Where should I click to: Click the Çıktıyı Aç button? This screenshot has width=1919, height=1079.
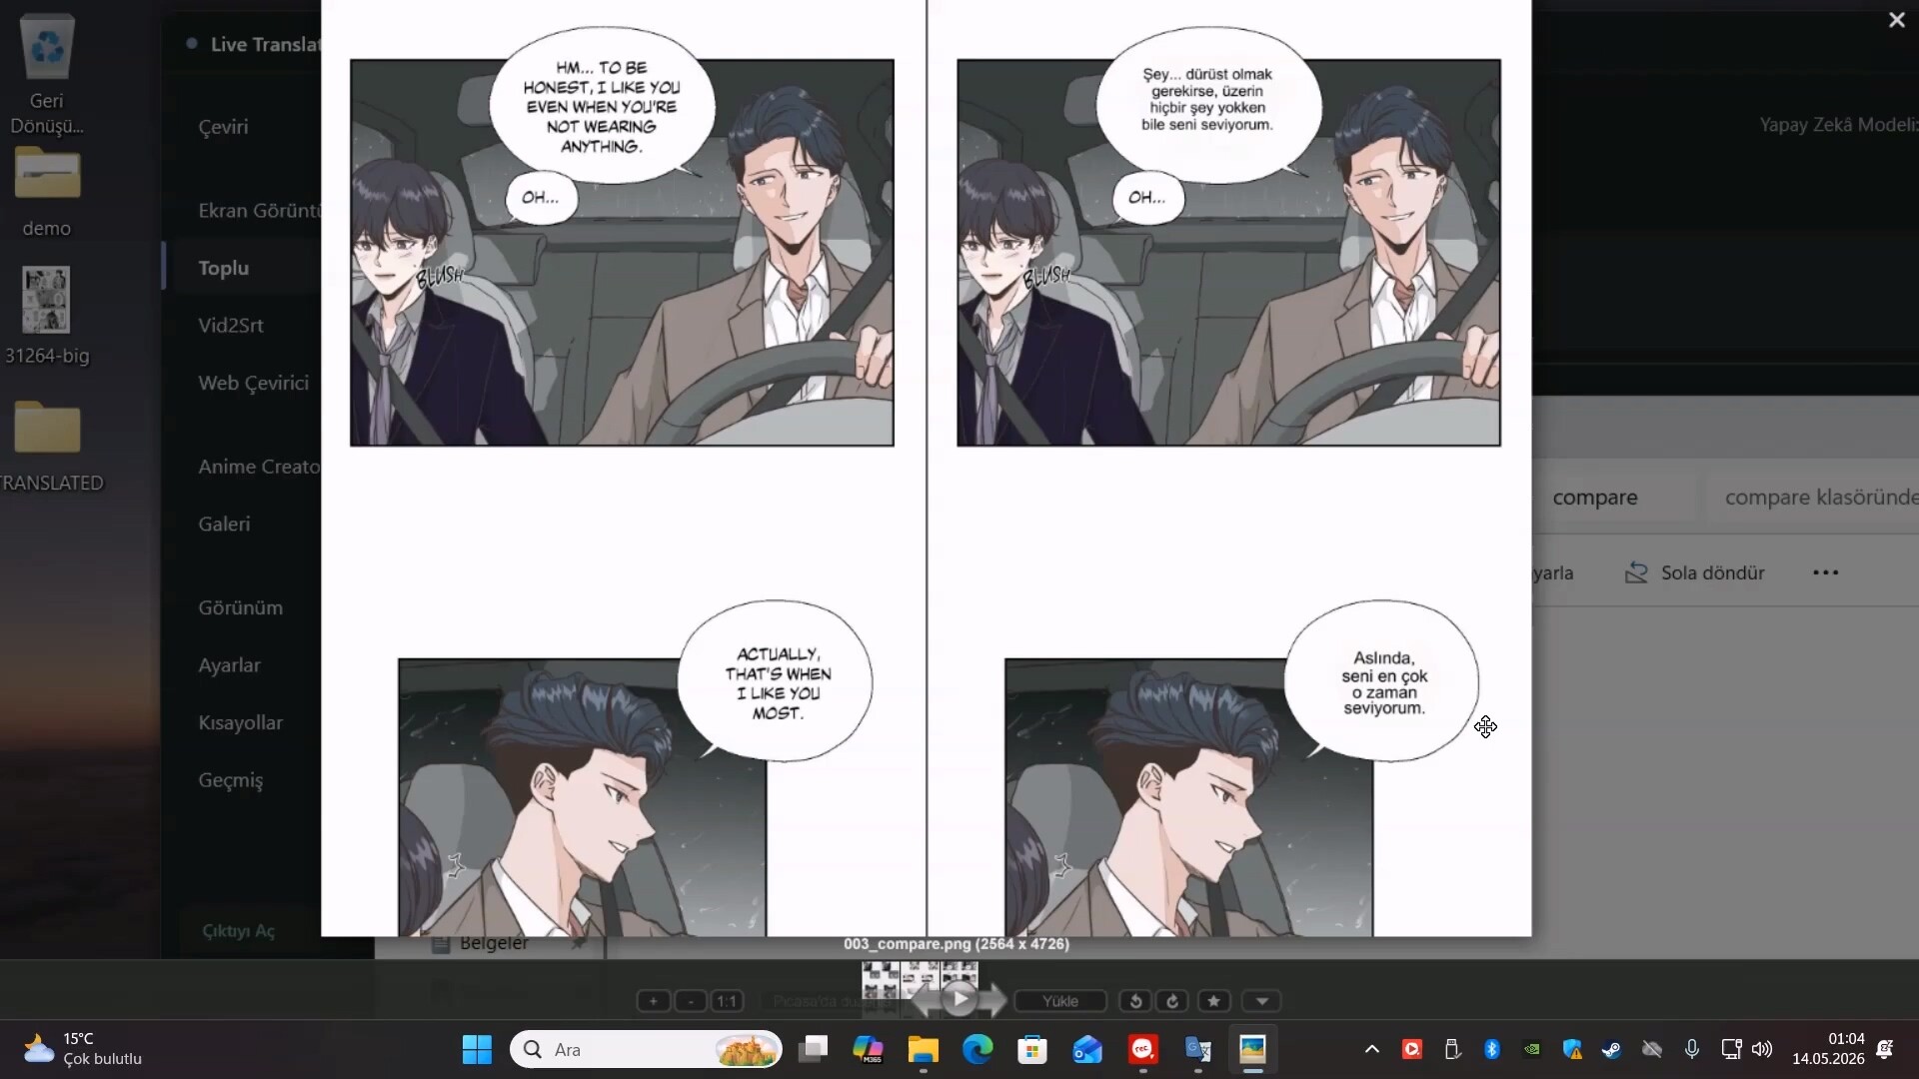(x=238, y=931)
